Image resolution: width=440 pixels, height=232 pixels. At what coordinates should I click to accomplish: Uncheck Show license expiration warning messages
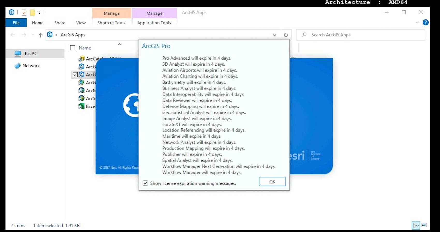145,183
